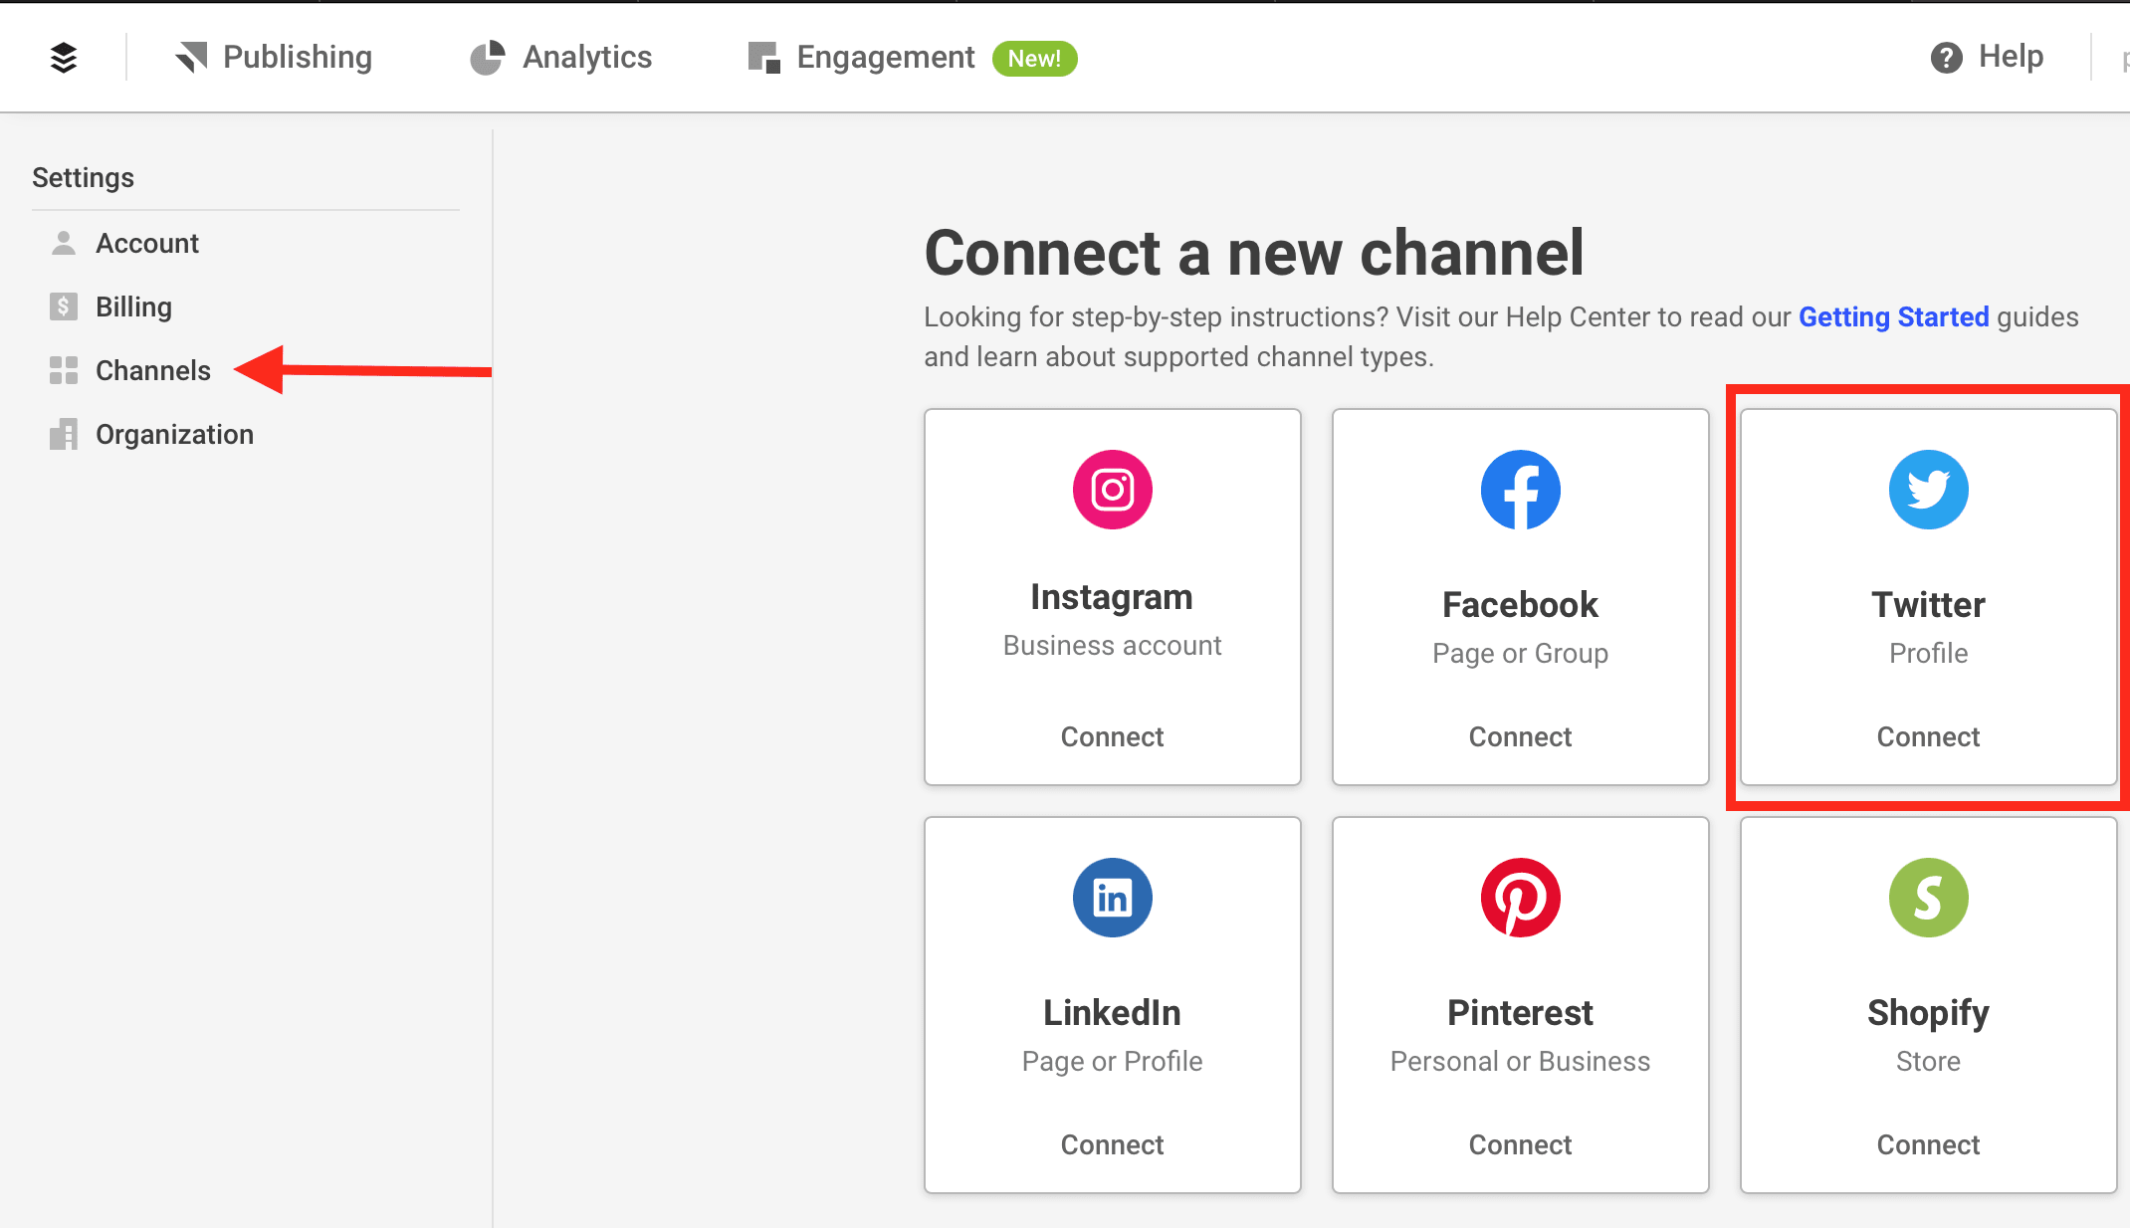Image resolution: width=2130 pixels, height=1228 pixels.
Task: Click the 'Page or Profile' subtitle
Action: click(1112, 1061)
